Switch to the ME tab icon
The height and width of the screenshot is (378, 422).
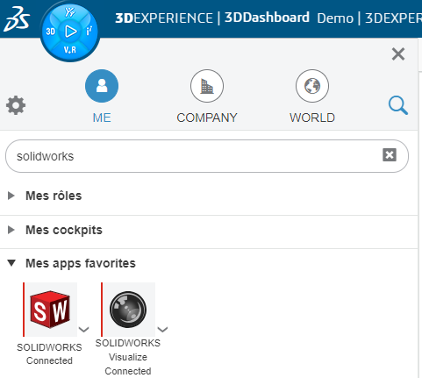[102, 86]
